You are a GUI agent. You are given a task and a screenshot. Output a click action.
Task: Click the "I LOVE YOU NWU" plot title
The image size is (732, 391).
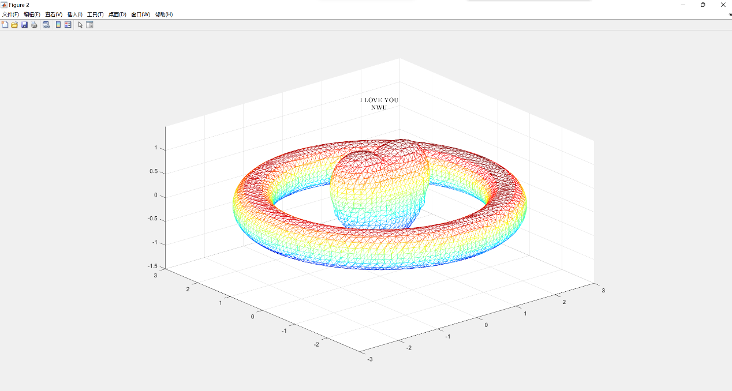coord(379,104)
